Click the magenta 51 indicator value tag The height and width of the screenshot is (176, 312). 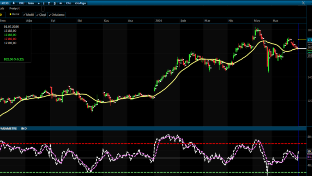[x=310, y=157]
